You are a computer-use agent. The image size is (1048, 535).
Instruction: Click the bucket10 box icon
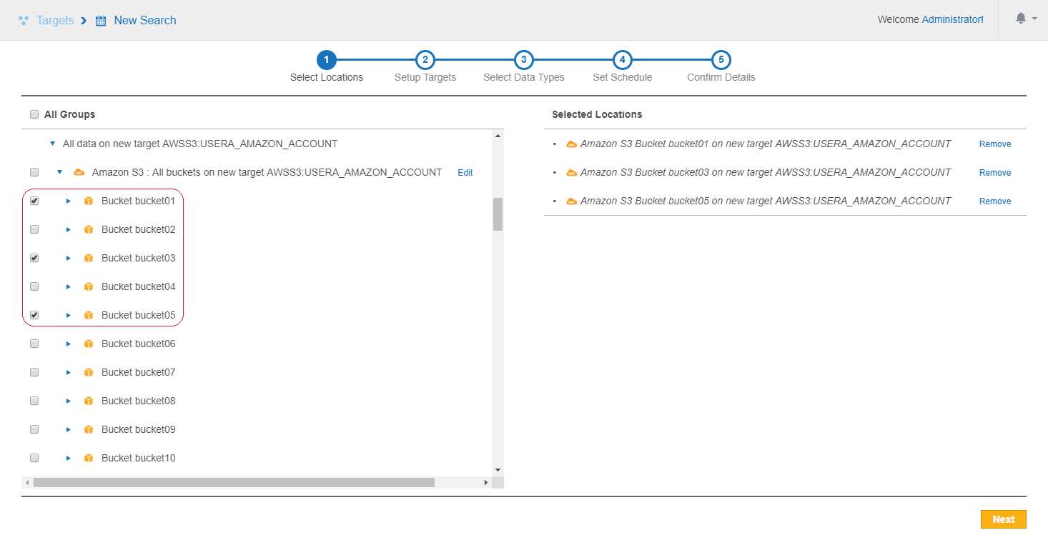click(89, 459)
